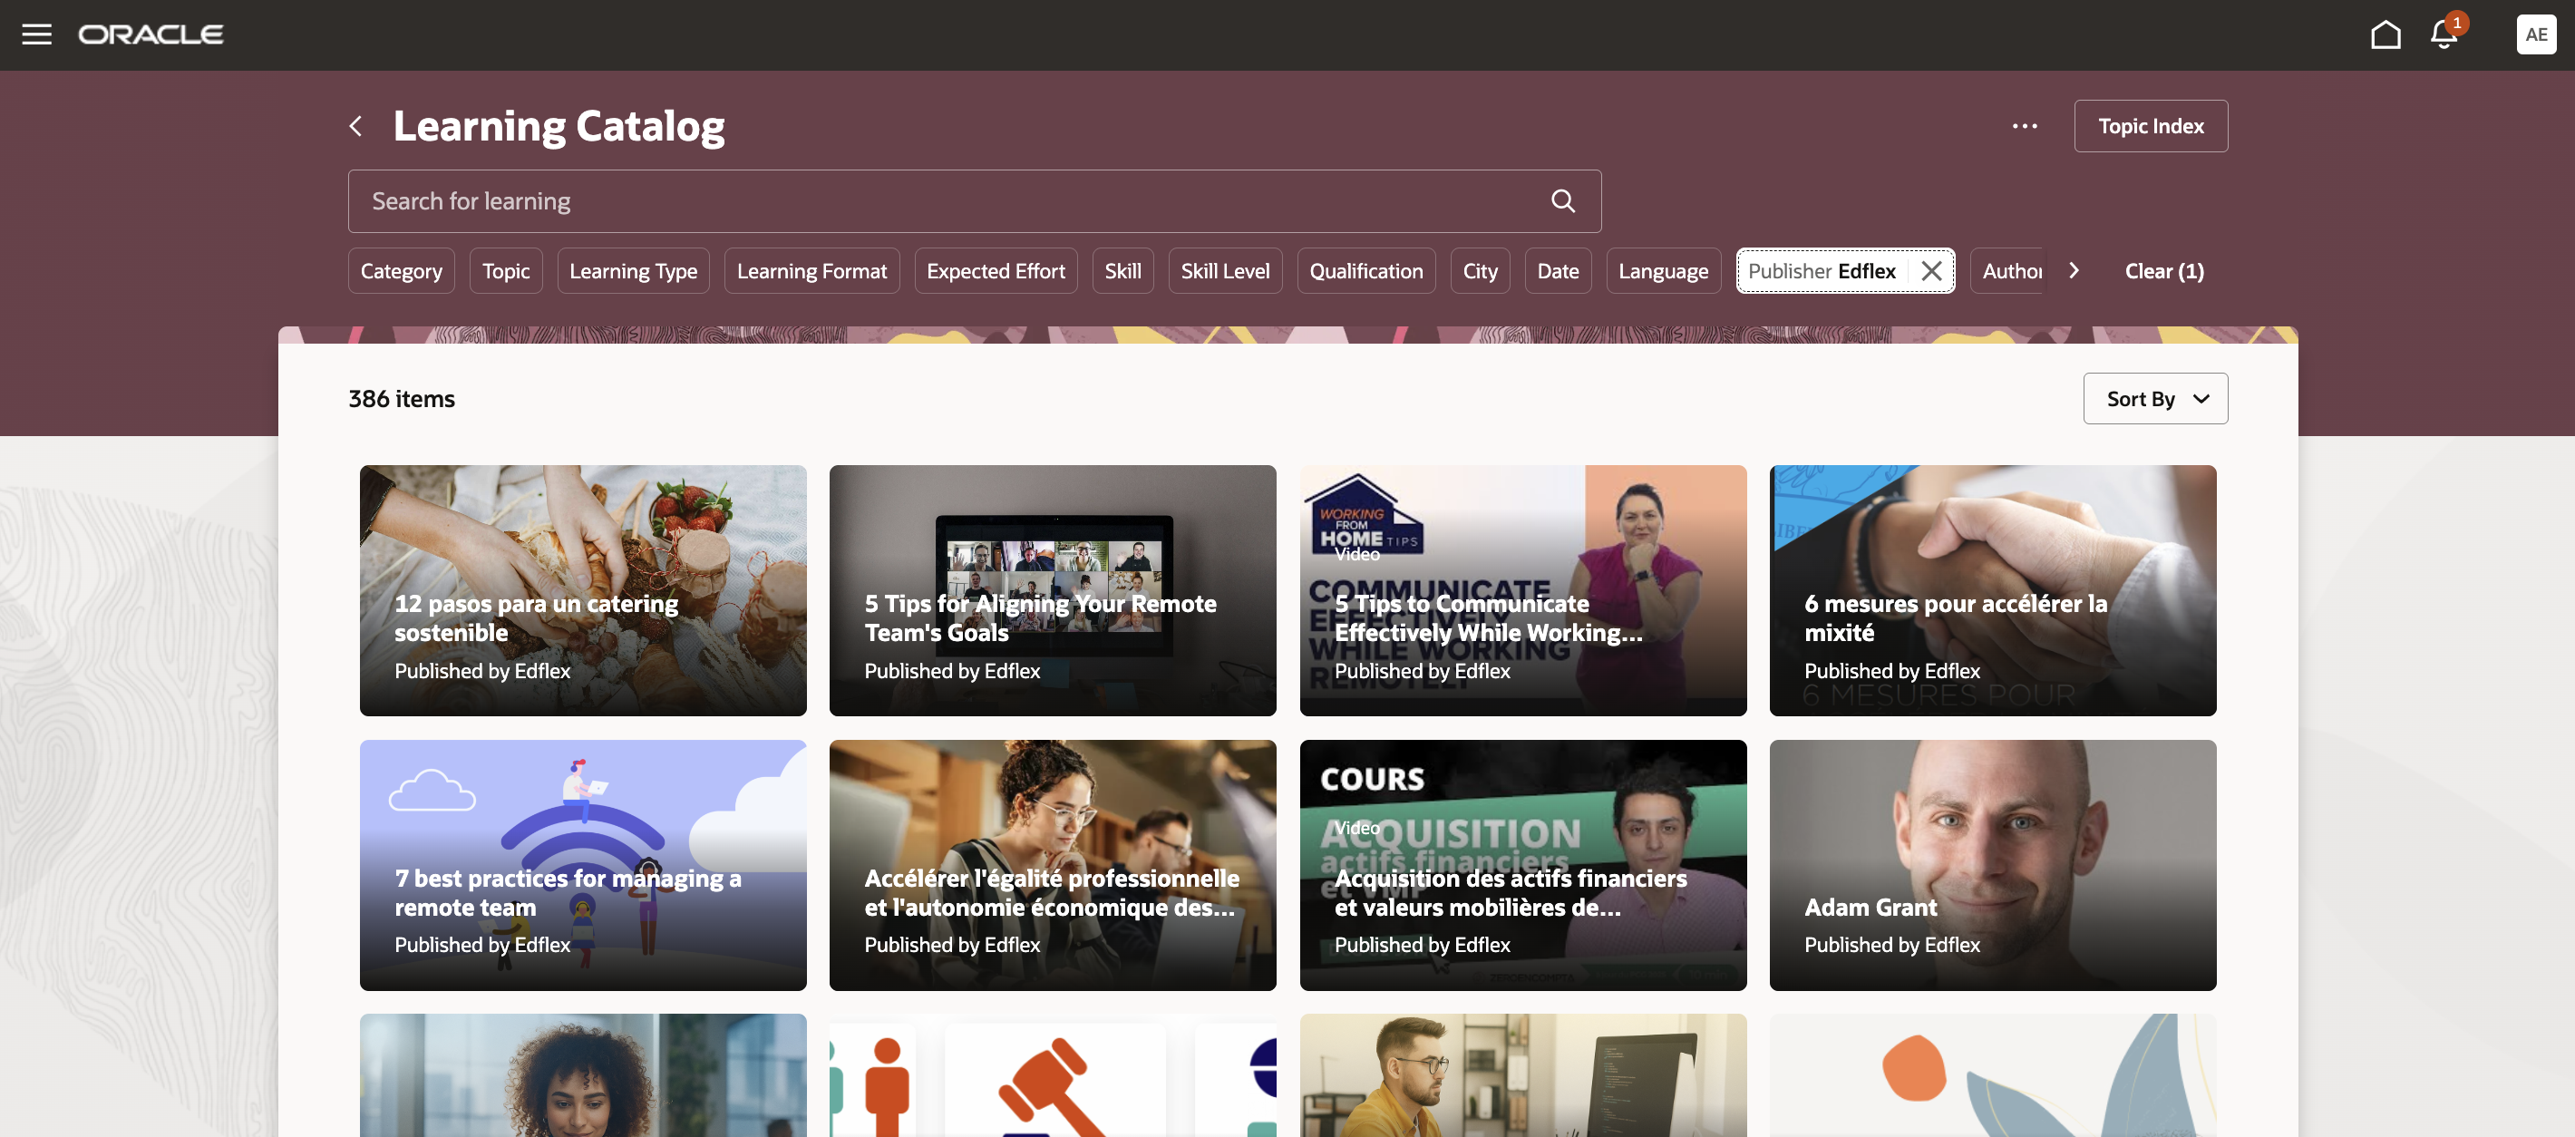This screenshot has width=2575, height=1137.
Task: Open the notifications bell
Action: coord(2443,35)
